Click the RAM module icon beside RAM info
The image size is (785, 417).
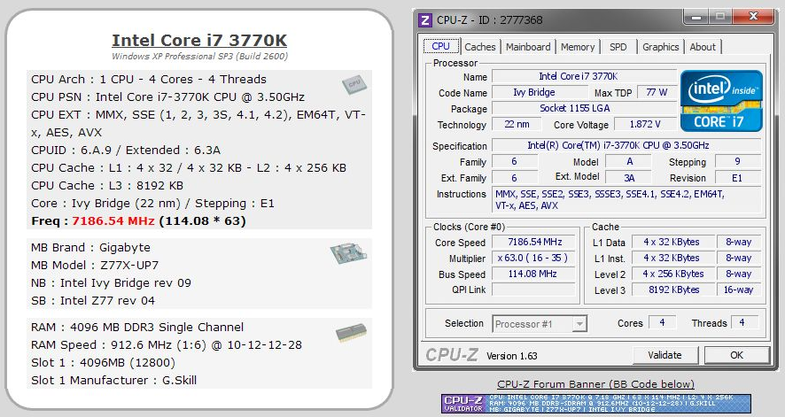point(351,333)
